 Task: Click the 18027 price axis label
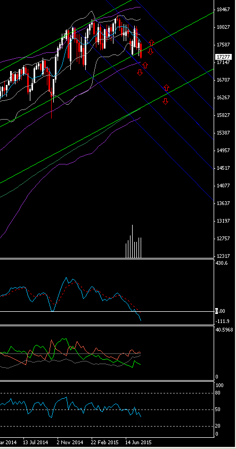coord(223,27)
